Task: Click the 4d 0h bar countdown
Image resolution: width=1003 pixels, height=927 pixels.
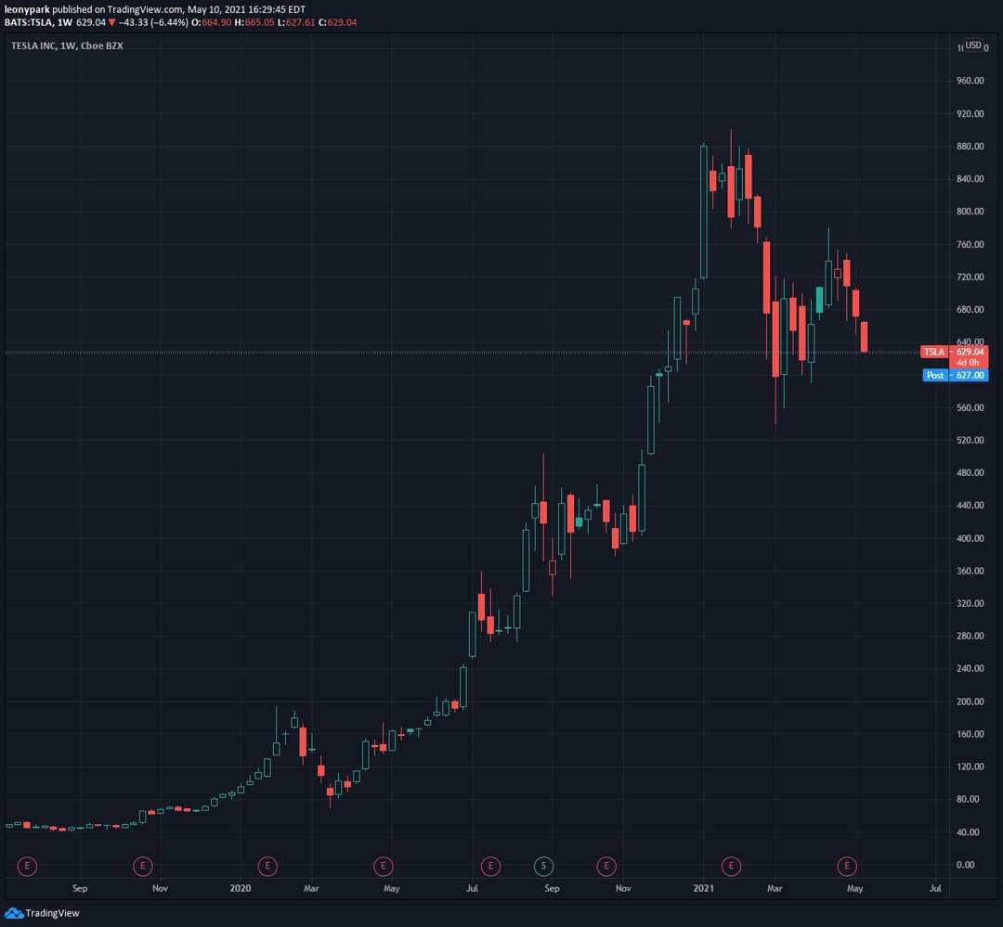Action: 968,363
